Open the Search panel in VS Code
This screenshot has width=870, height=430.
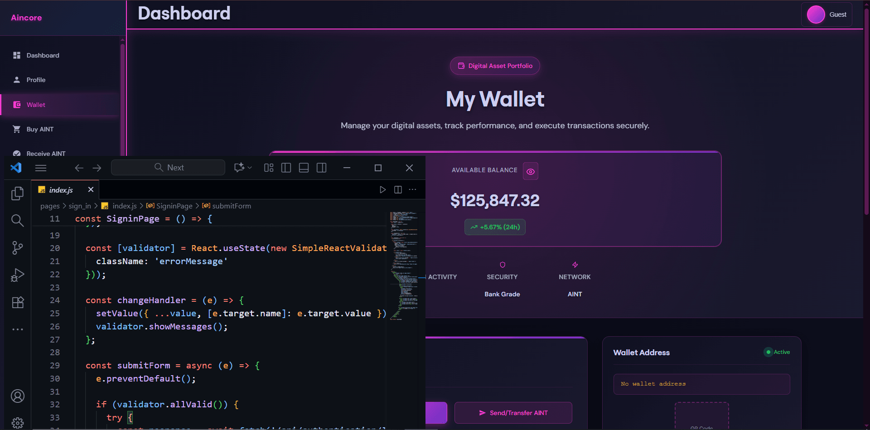17,221
